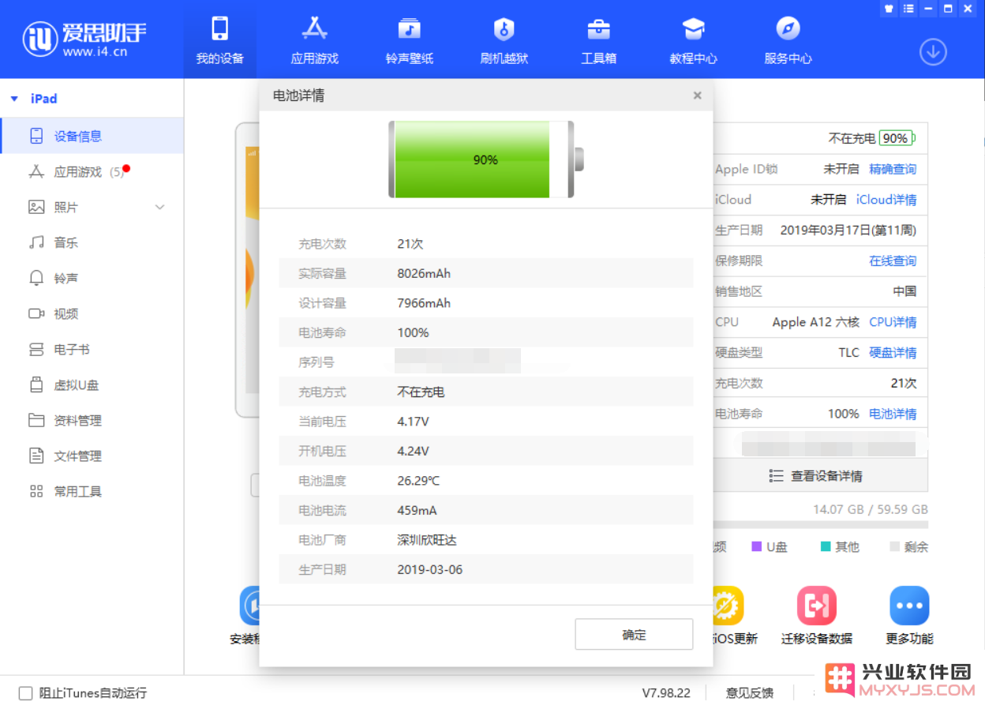This screenshot has height=709, width=985.
Task: Open the 应用游戏 tab in top bar
Action: click(x=314, y=39)
